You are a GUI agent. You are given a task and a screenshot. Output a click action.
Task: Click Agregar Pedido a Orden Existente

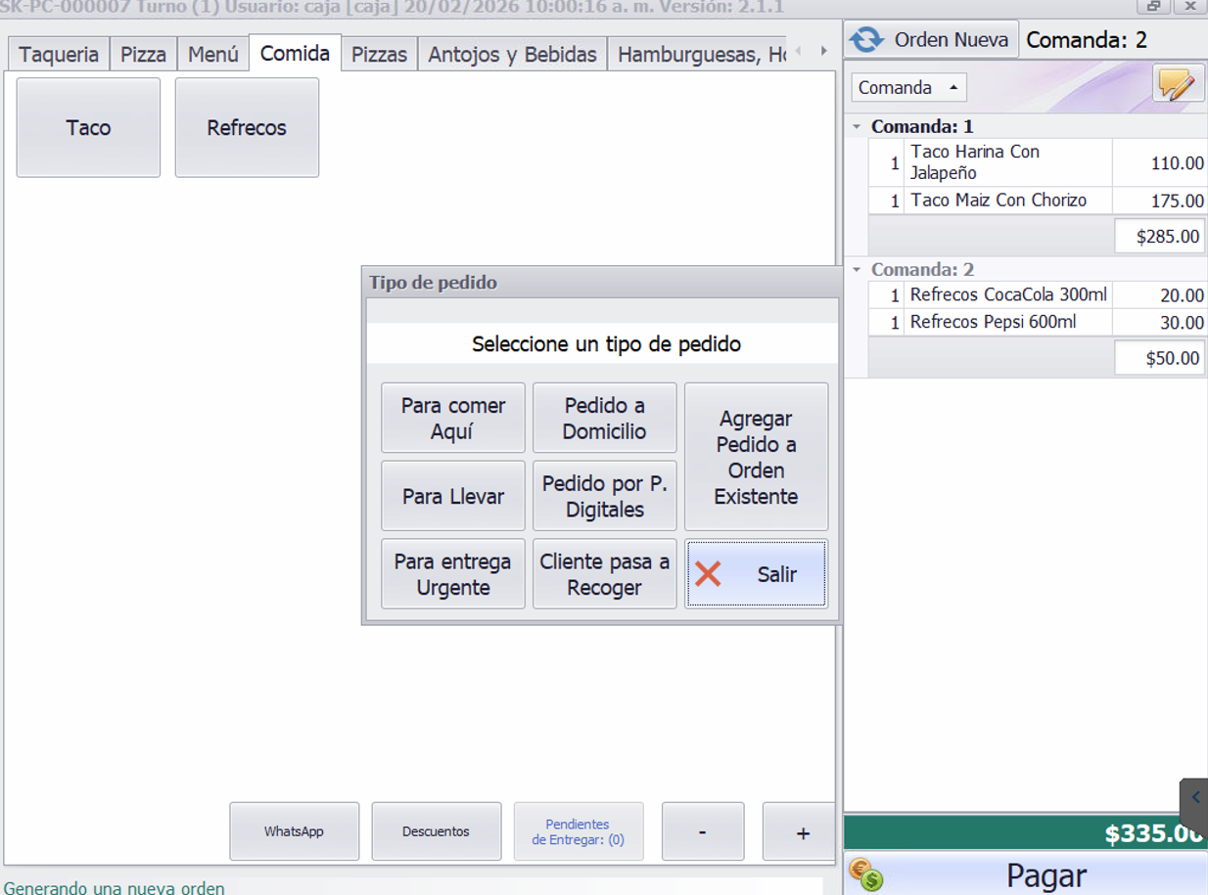(756, 457)
